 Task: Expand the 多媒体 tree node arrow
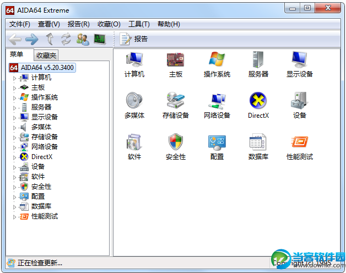click(x=14, y=128)
